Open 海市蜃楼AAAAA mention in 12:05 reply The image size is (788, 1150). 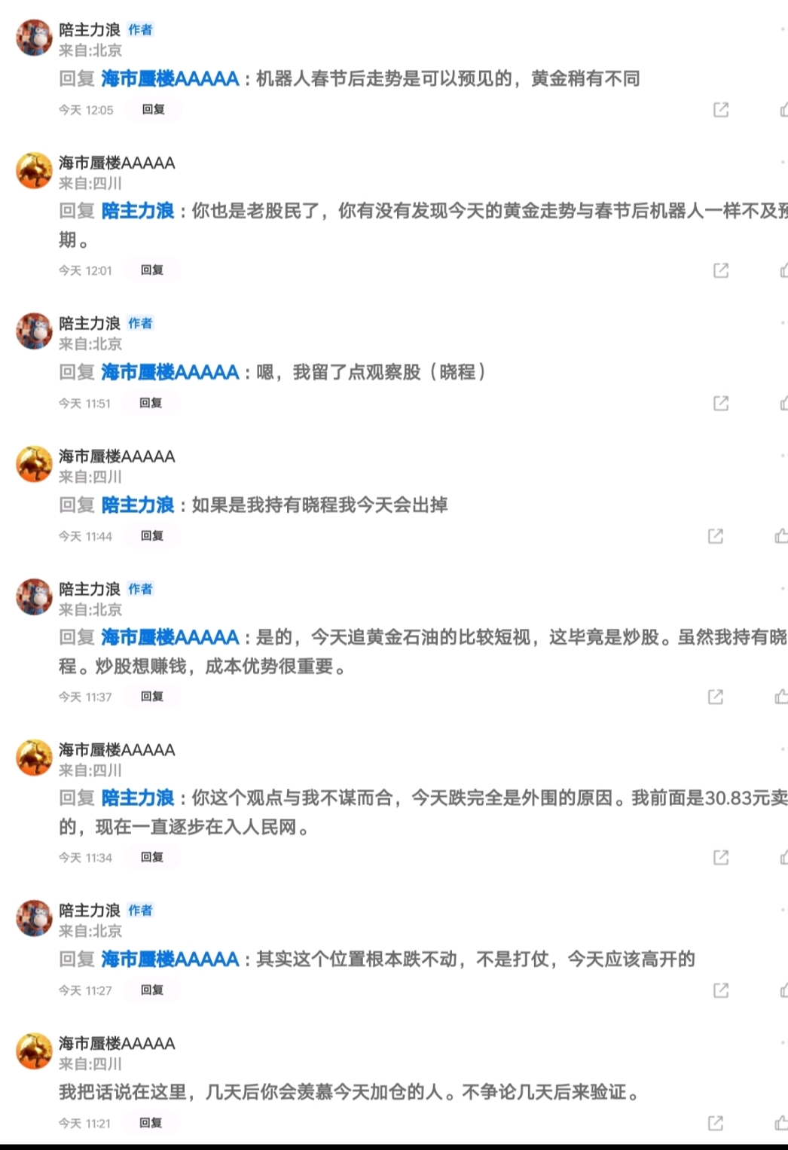coord(170,79)
